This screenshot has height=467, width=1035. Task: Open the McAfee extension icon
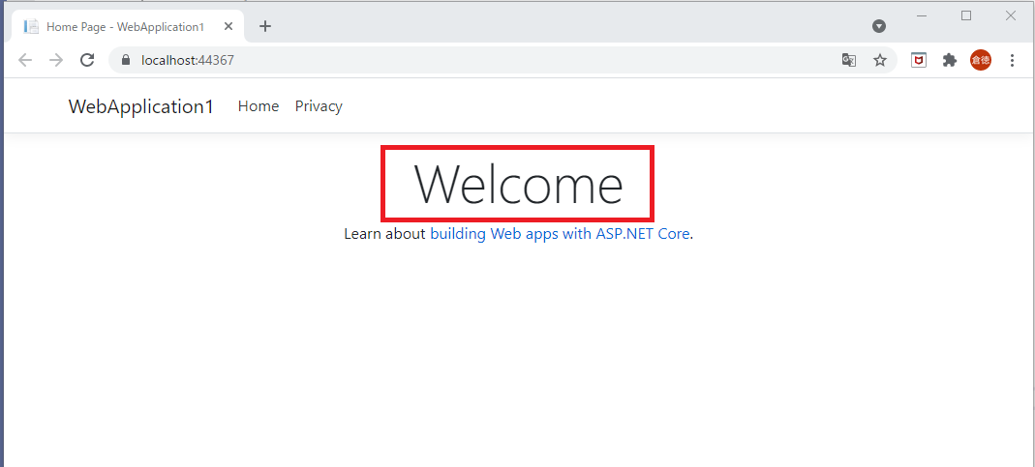coord(918,60)
